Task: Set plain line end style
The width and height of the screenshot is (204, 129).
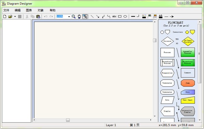Action: pos(166,17)
